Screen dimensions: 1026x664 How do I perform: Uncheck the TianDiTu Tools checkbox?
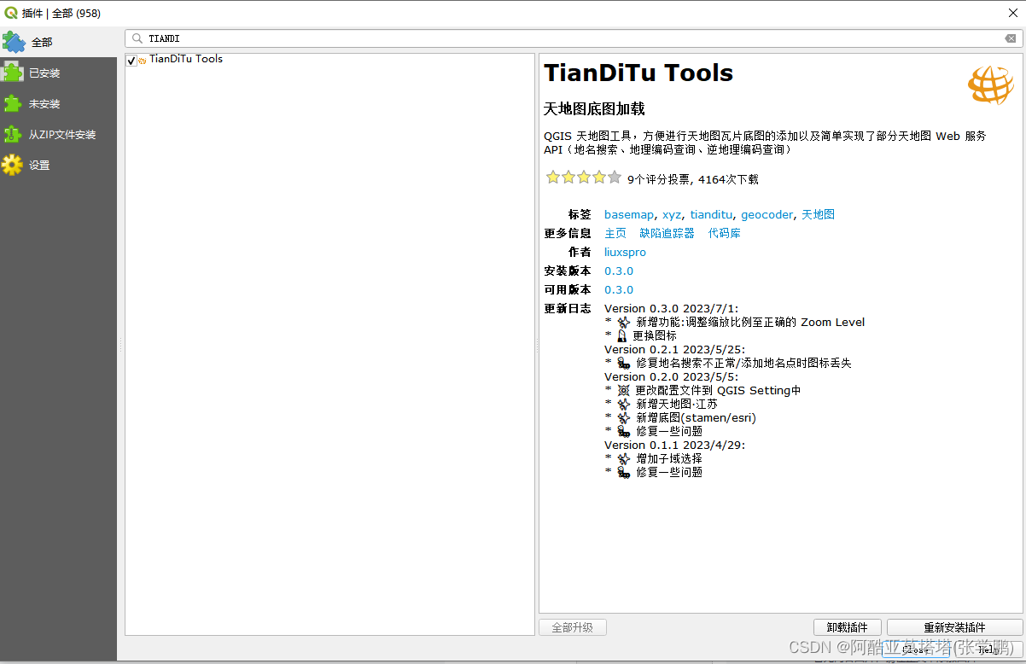(x=132, y=60)
